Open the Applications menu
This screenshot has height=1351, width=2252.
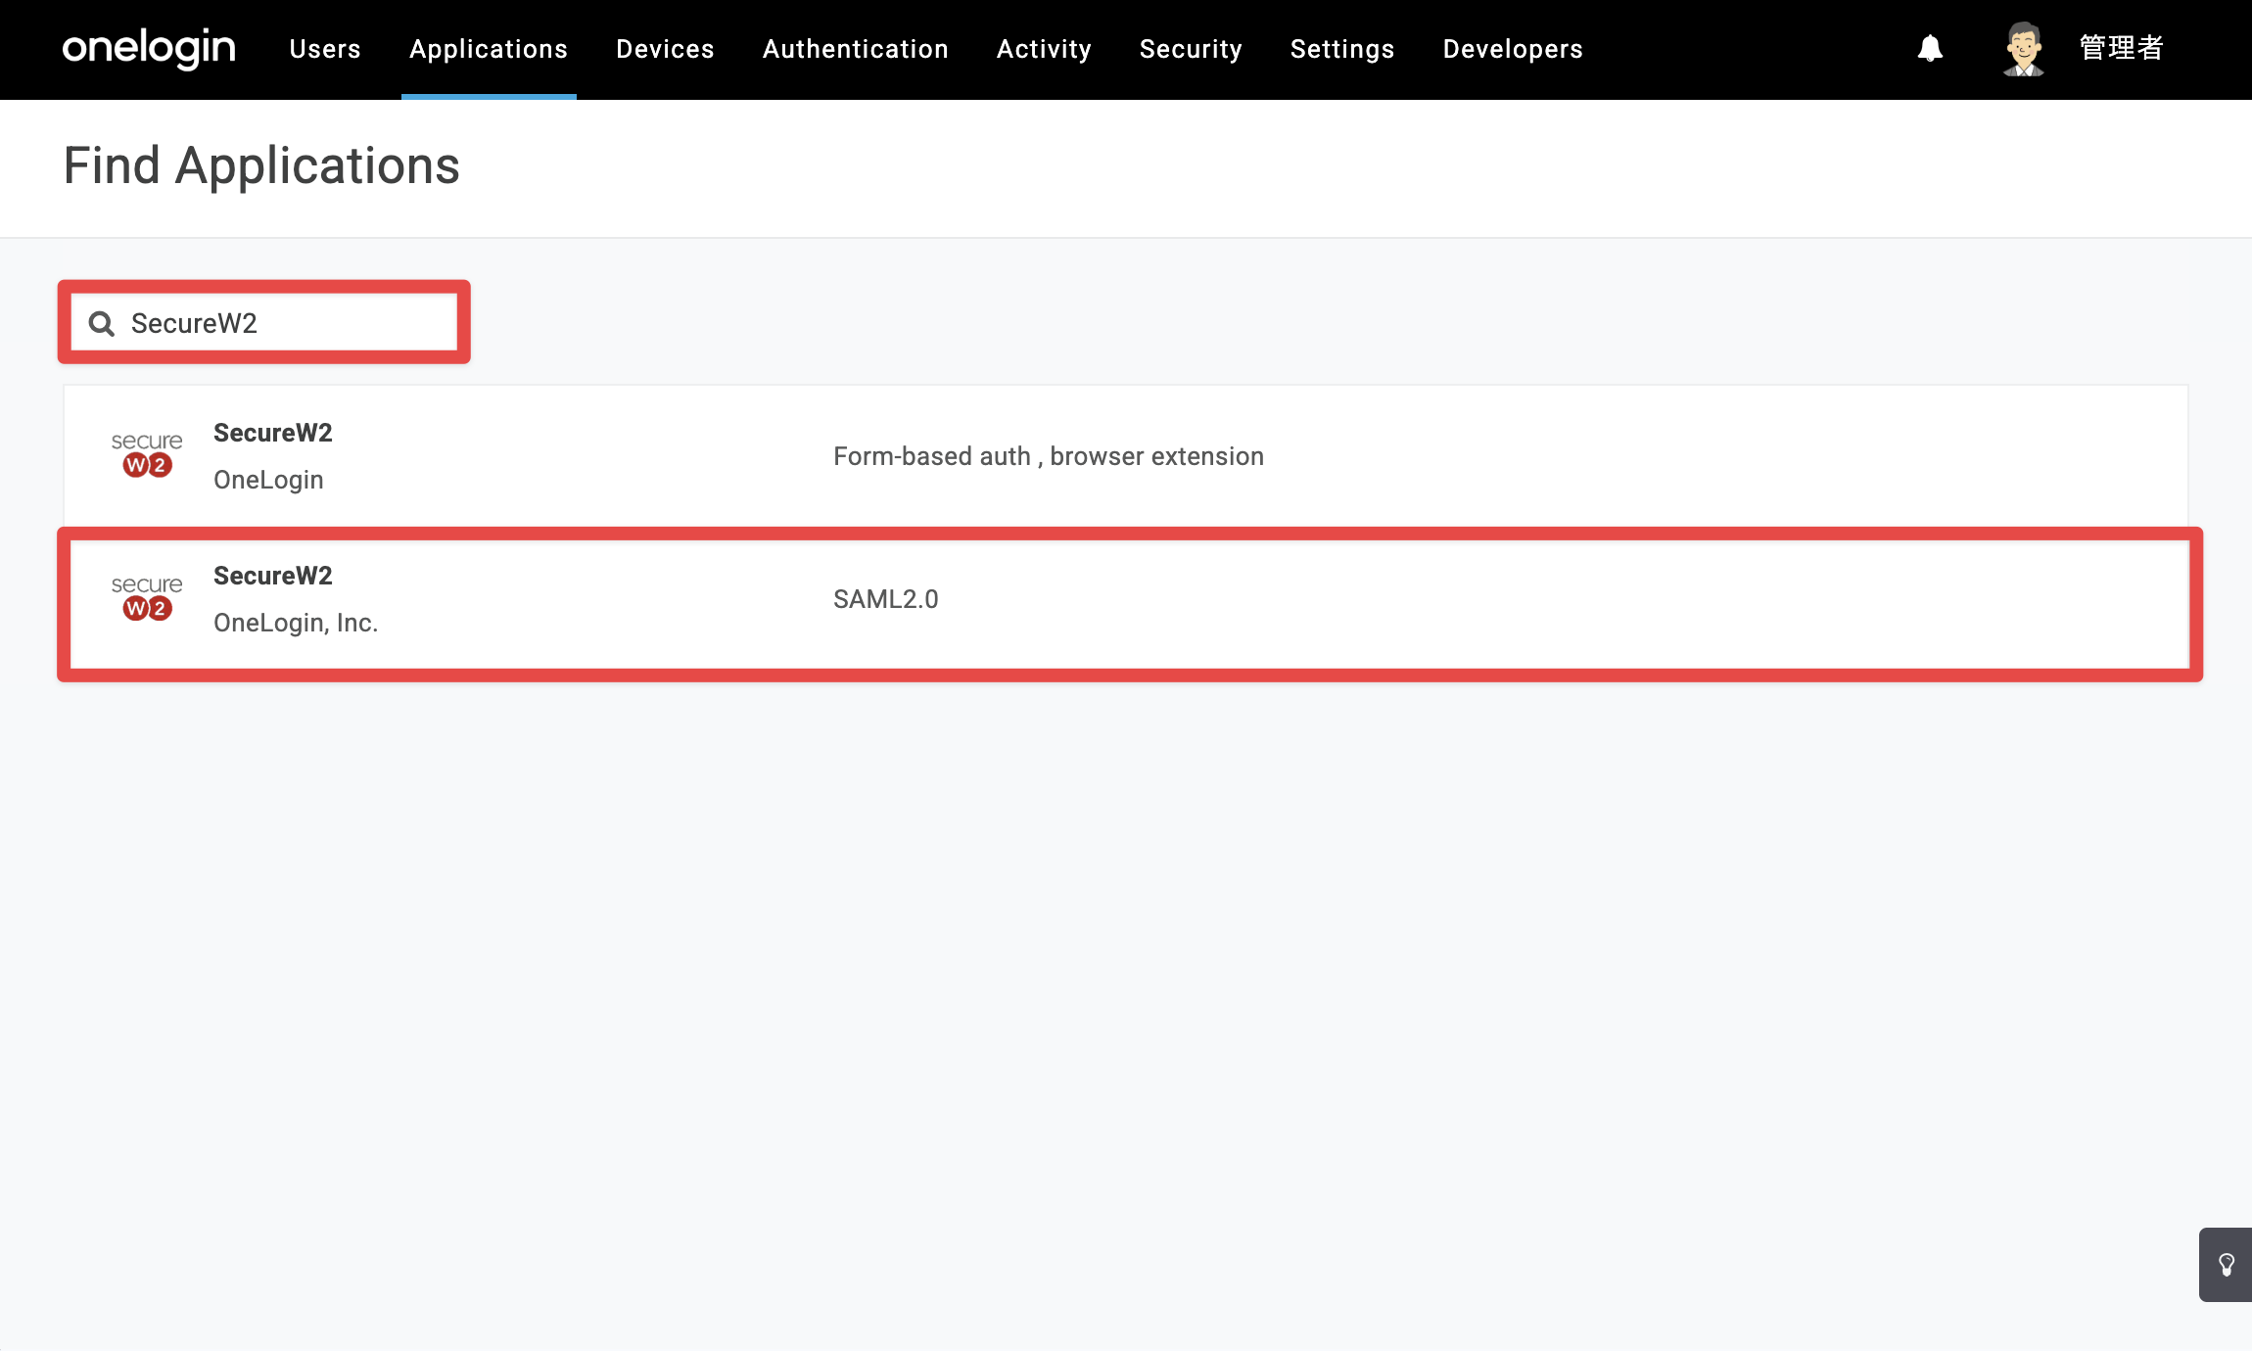coord(489,49)
